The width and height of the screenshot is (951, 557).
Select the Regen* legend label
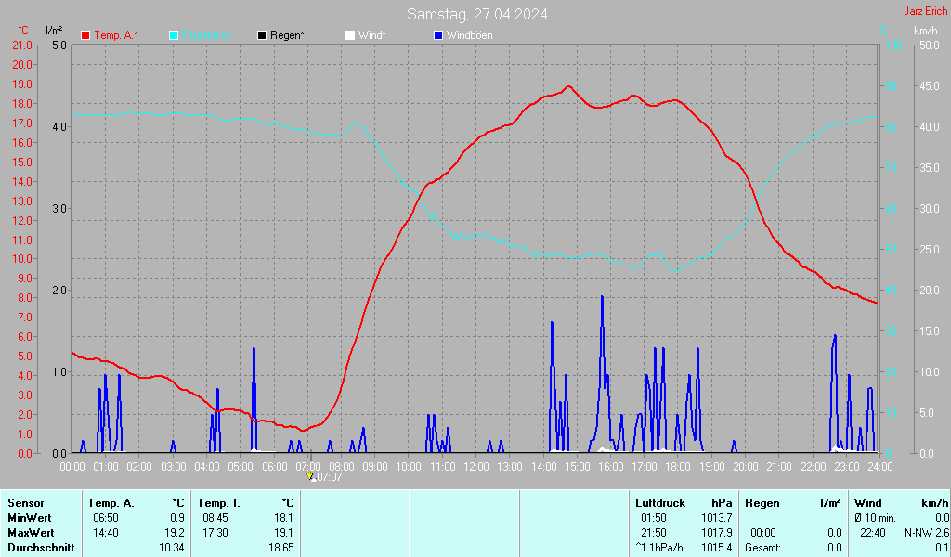tap(288, 35)
